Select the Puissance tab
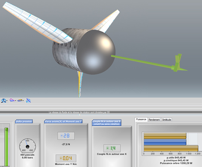Screen dimensions: 202x167 141,120
